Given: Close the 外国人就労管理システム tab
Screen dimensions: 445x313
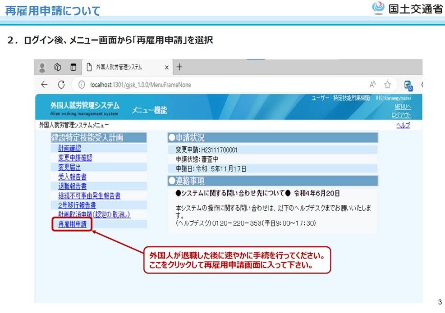Looking at the screenshot, I should click(166, 67).
